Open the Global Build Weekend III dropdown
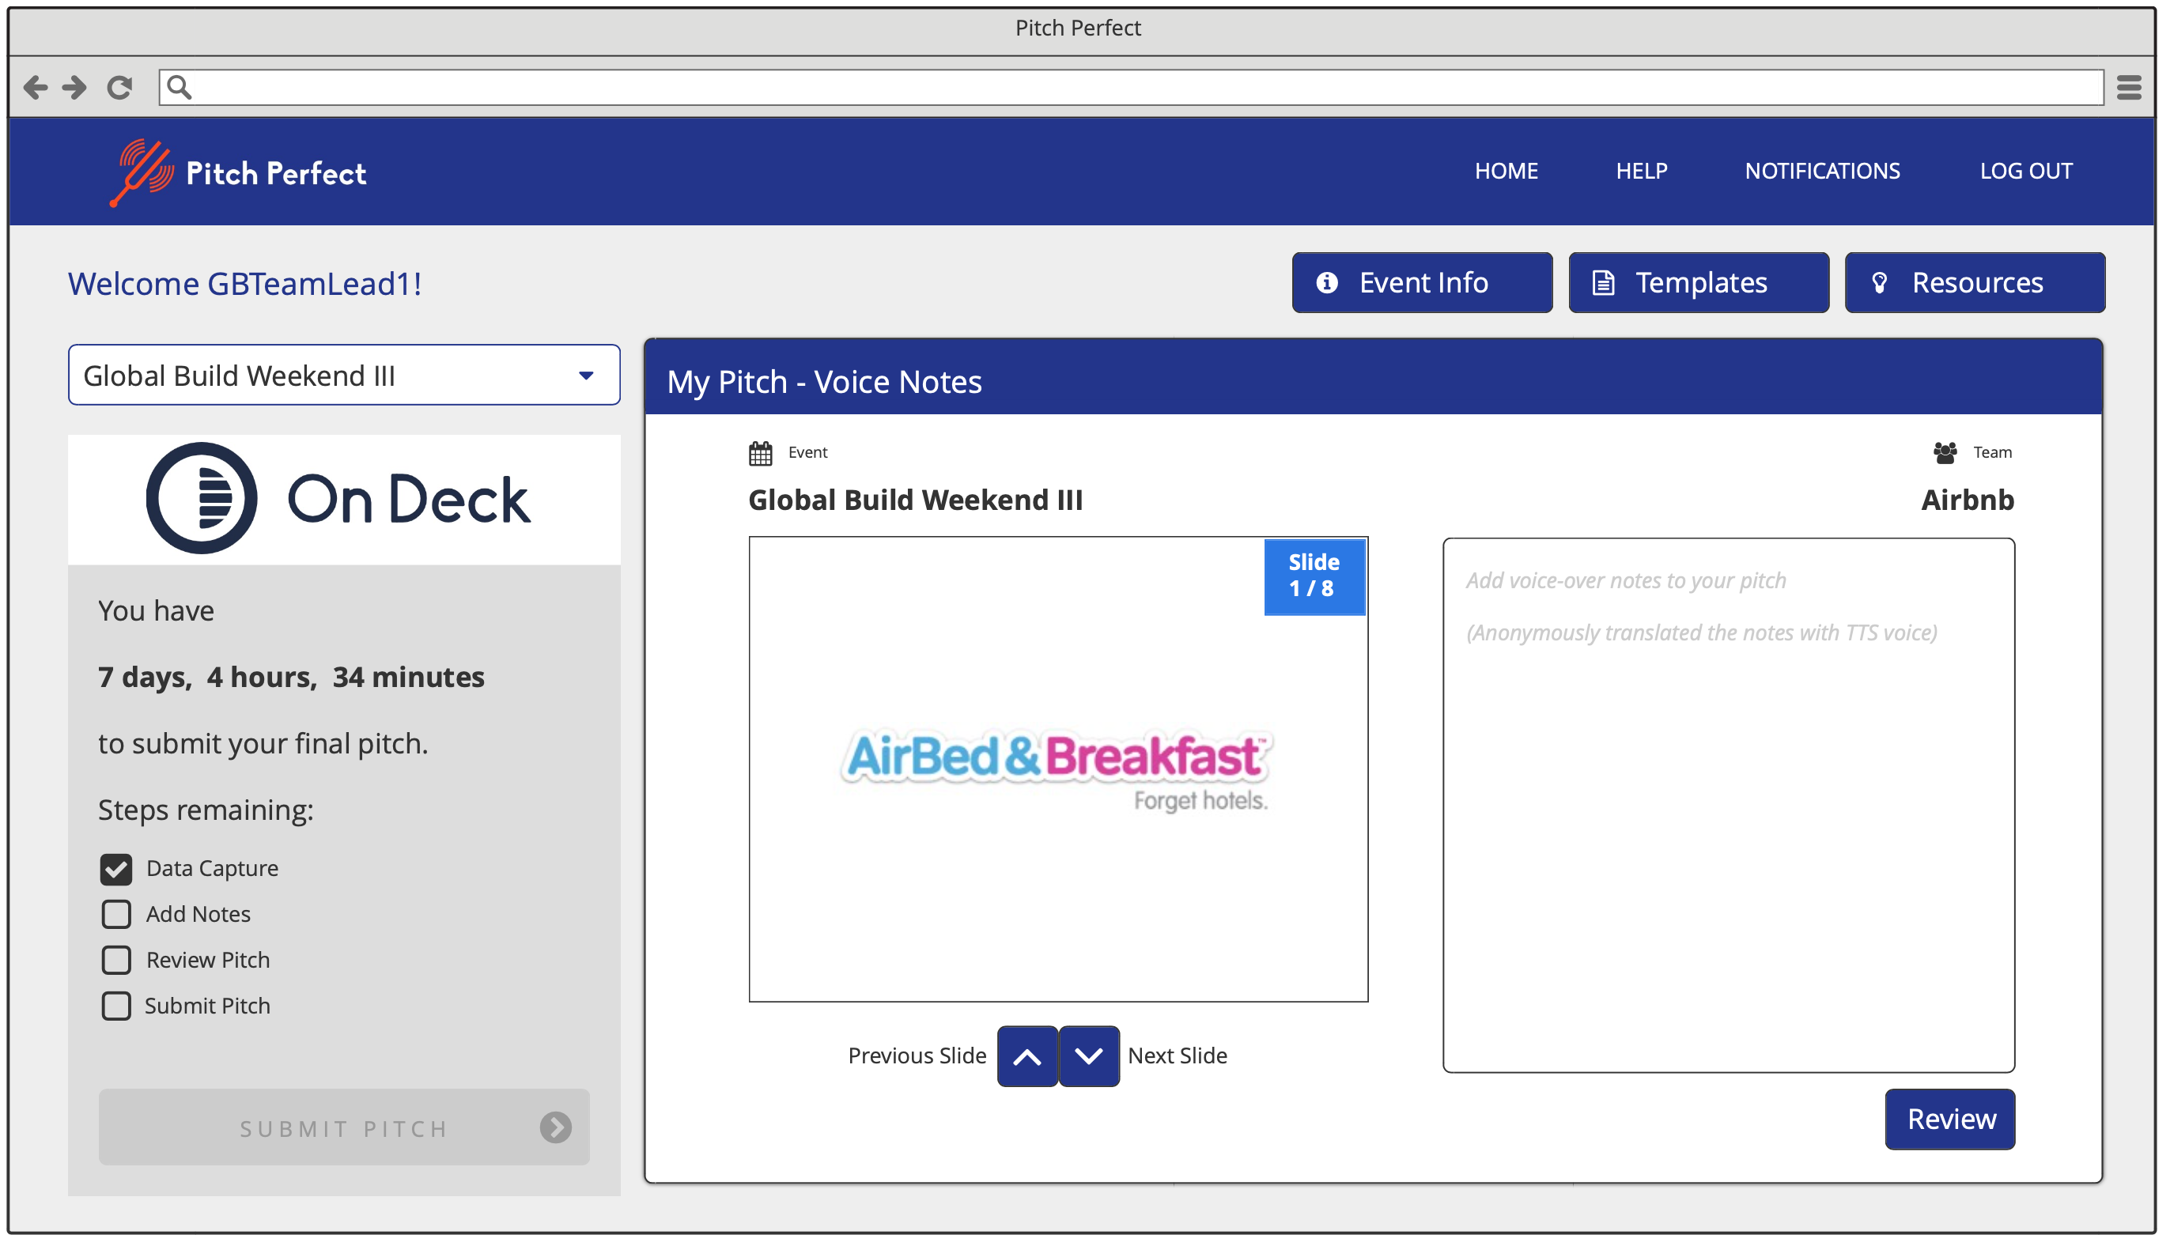 click(x=344, y=376)
